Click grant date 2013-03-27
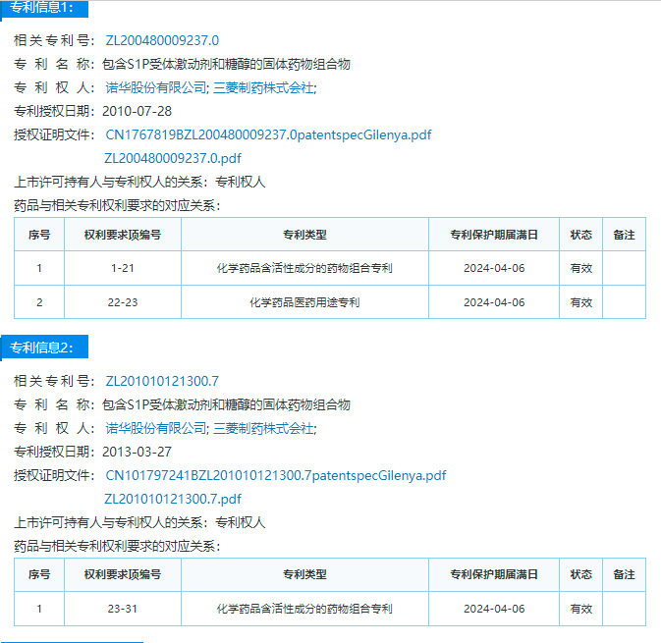661x643 pixels. tap(137, 452)
